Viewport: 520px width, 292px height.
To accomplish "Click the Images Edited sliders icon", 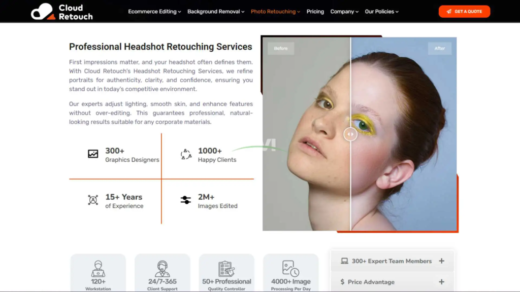I will pos(186,200).
